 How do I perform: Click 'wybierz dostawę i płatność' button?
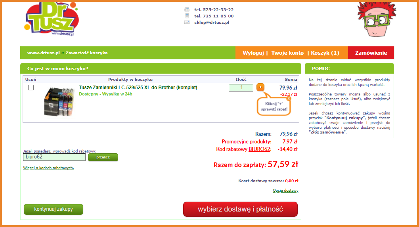pos(240,209)
